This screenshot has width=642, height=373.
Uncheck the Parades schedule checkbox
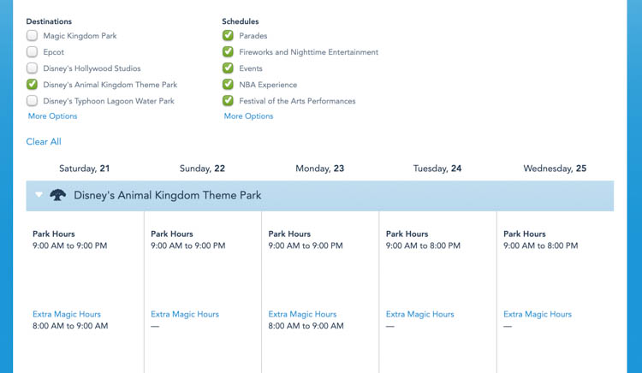[228, 36]
